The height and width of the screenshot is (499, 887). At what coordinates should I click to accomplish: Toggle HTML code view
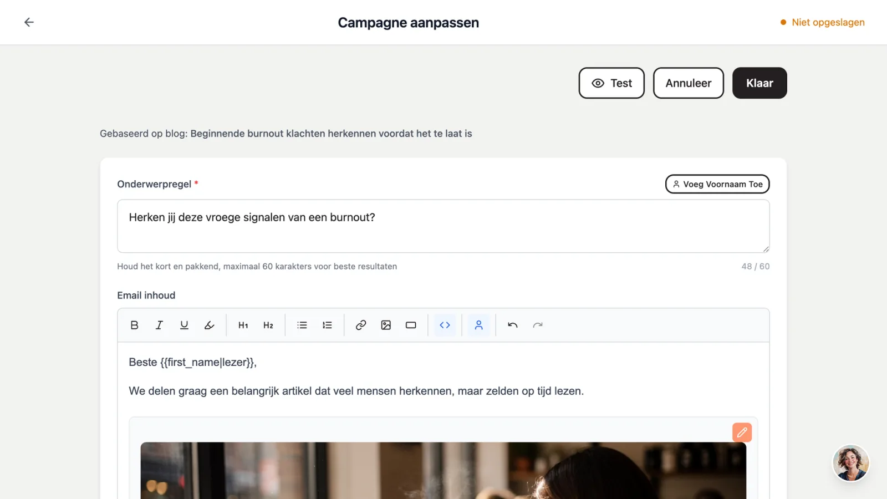[445, 325]
